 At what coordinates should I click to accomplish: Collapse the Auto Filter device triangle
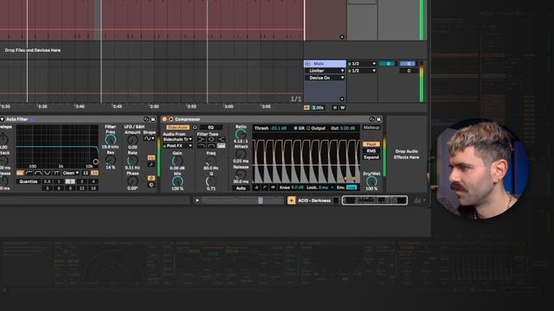(x=2, y=119)
